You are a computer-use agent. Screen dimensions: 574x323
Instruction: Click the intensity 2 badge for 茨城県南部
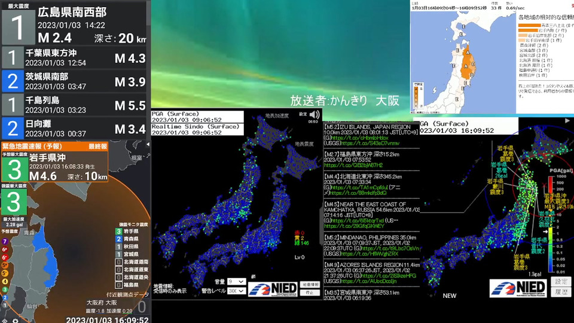coord(13,81)
